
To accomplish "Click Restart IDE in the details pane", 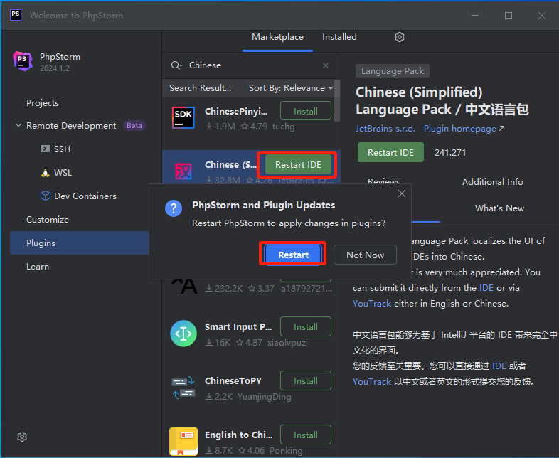I will point(390,152).
